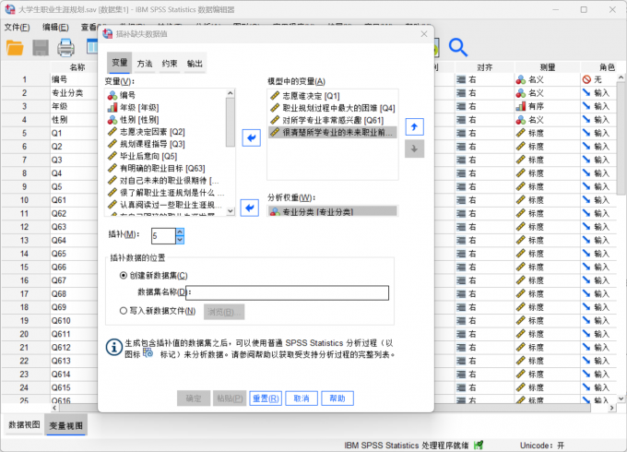Click main grid vertical scrollbar down arrow
The height and width of the screenshot is (452, 627).
coord(621,398)
